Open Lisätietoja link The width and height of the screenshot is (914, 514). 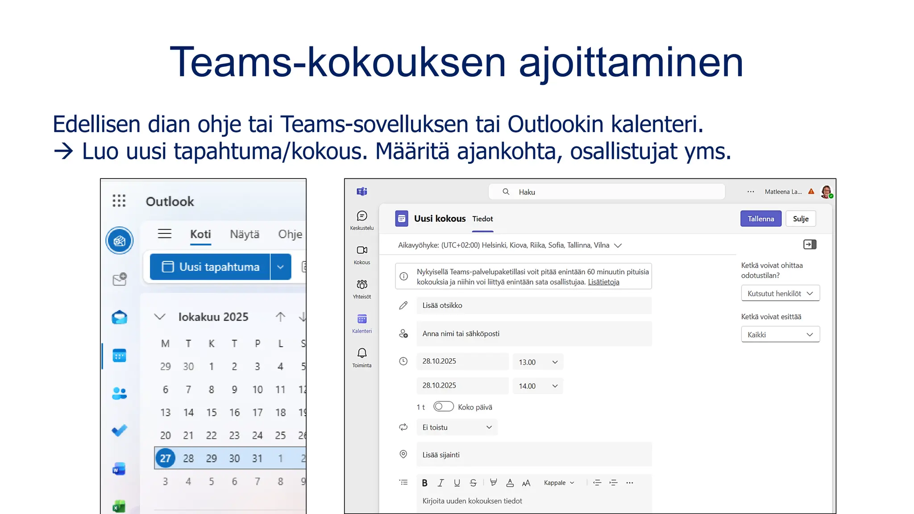[x=603, y=282]
